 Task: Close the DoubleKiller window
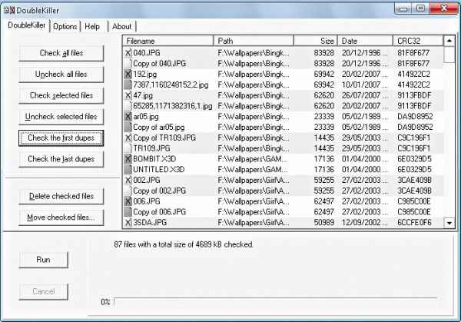pyautogui.click(x=443, y=8)
